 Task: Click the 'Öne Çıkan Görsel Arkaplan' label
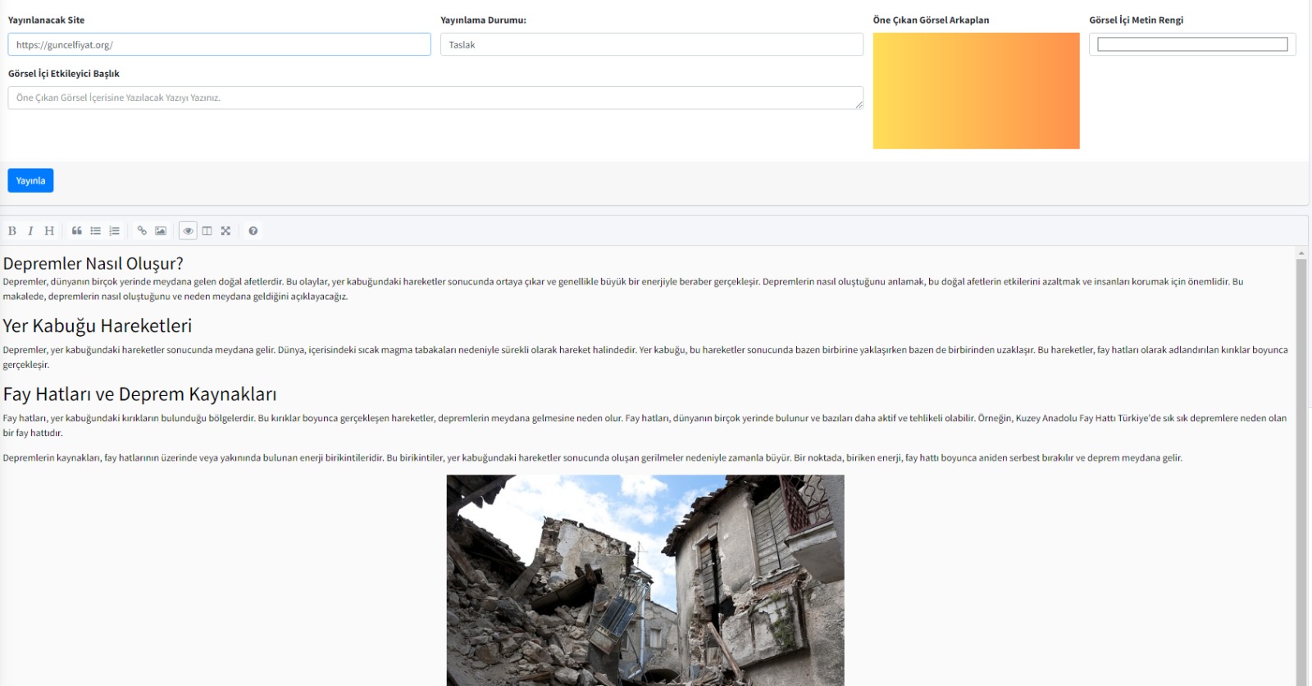point(931,20)
